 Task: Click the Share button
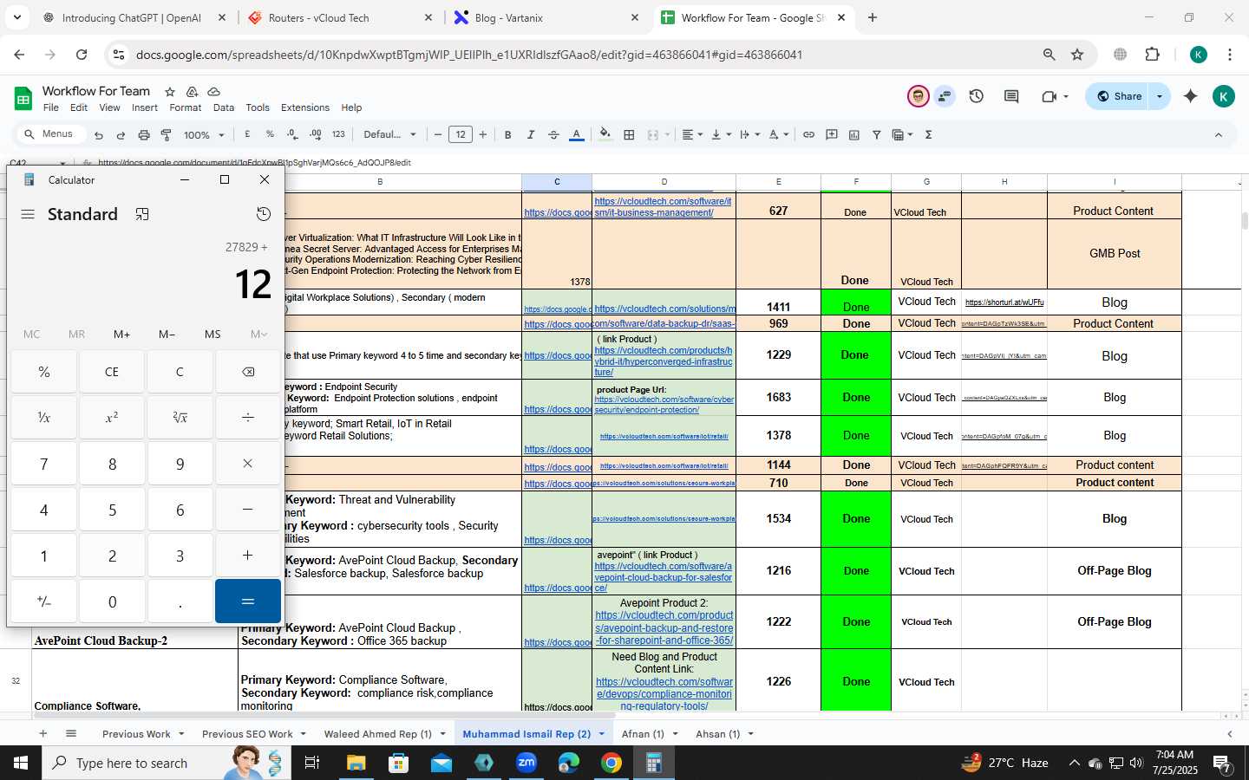point(1118,96)
